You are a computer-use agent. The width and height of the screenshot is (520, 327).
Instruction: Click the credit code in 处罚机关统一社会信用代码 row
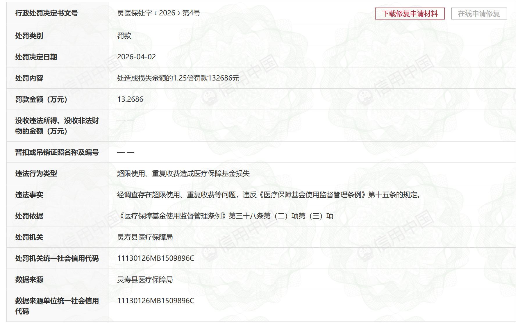click(156, 258)
